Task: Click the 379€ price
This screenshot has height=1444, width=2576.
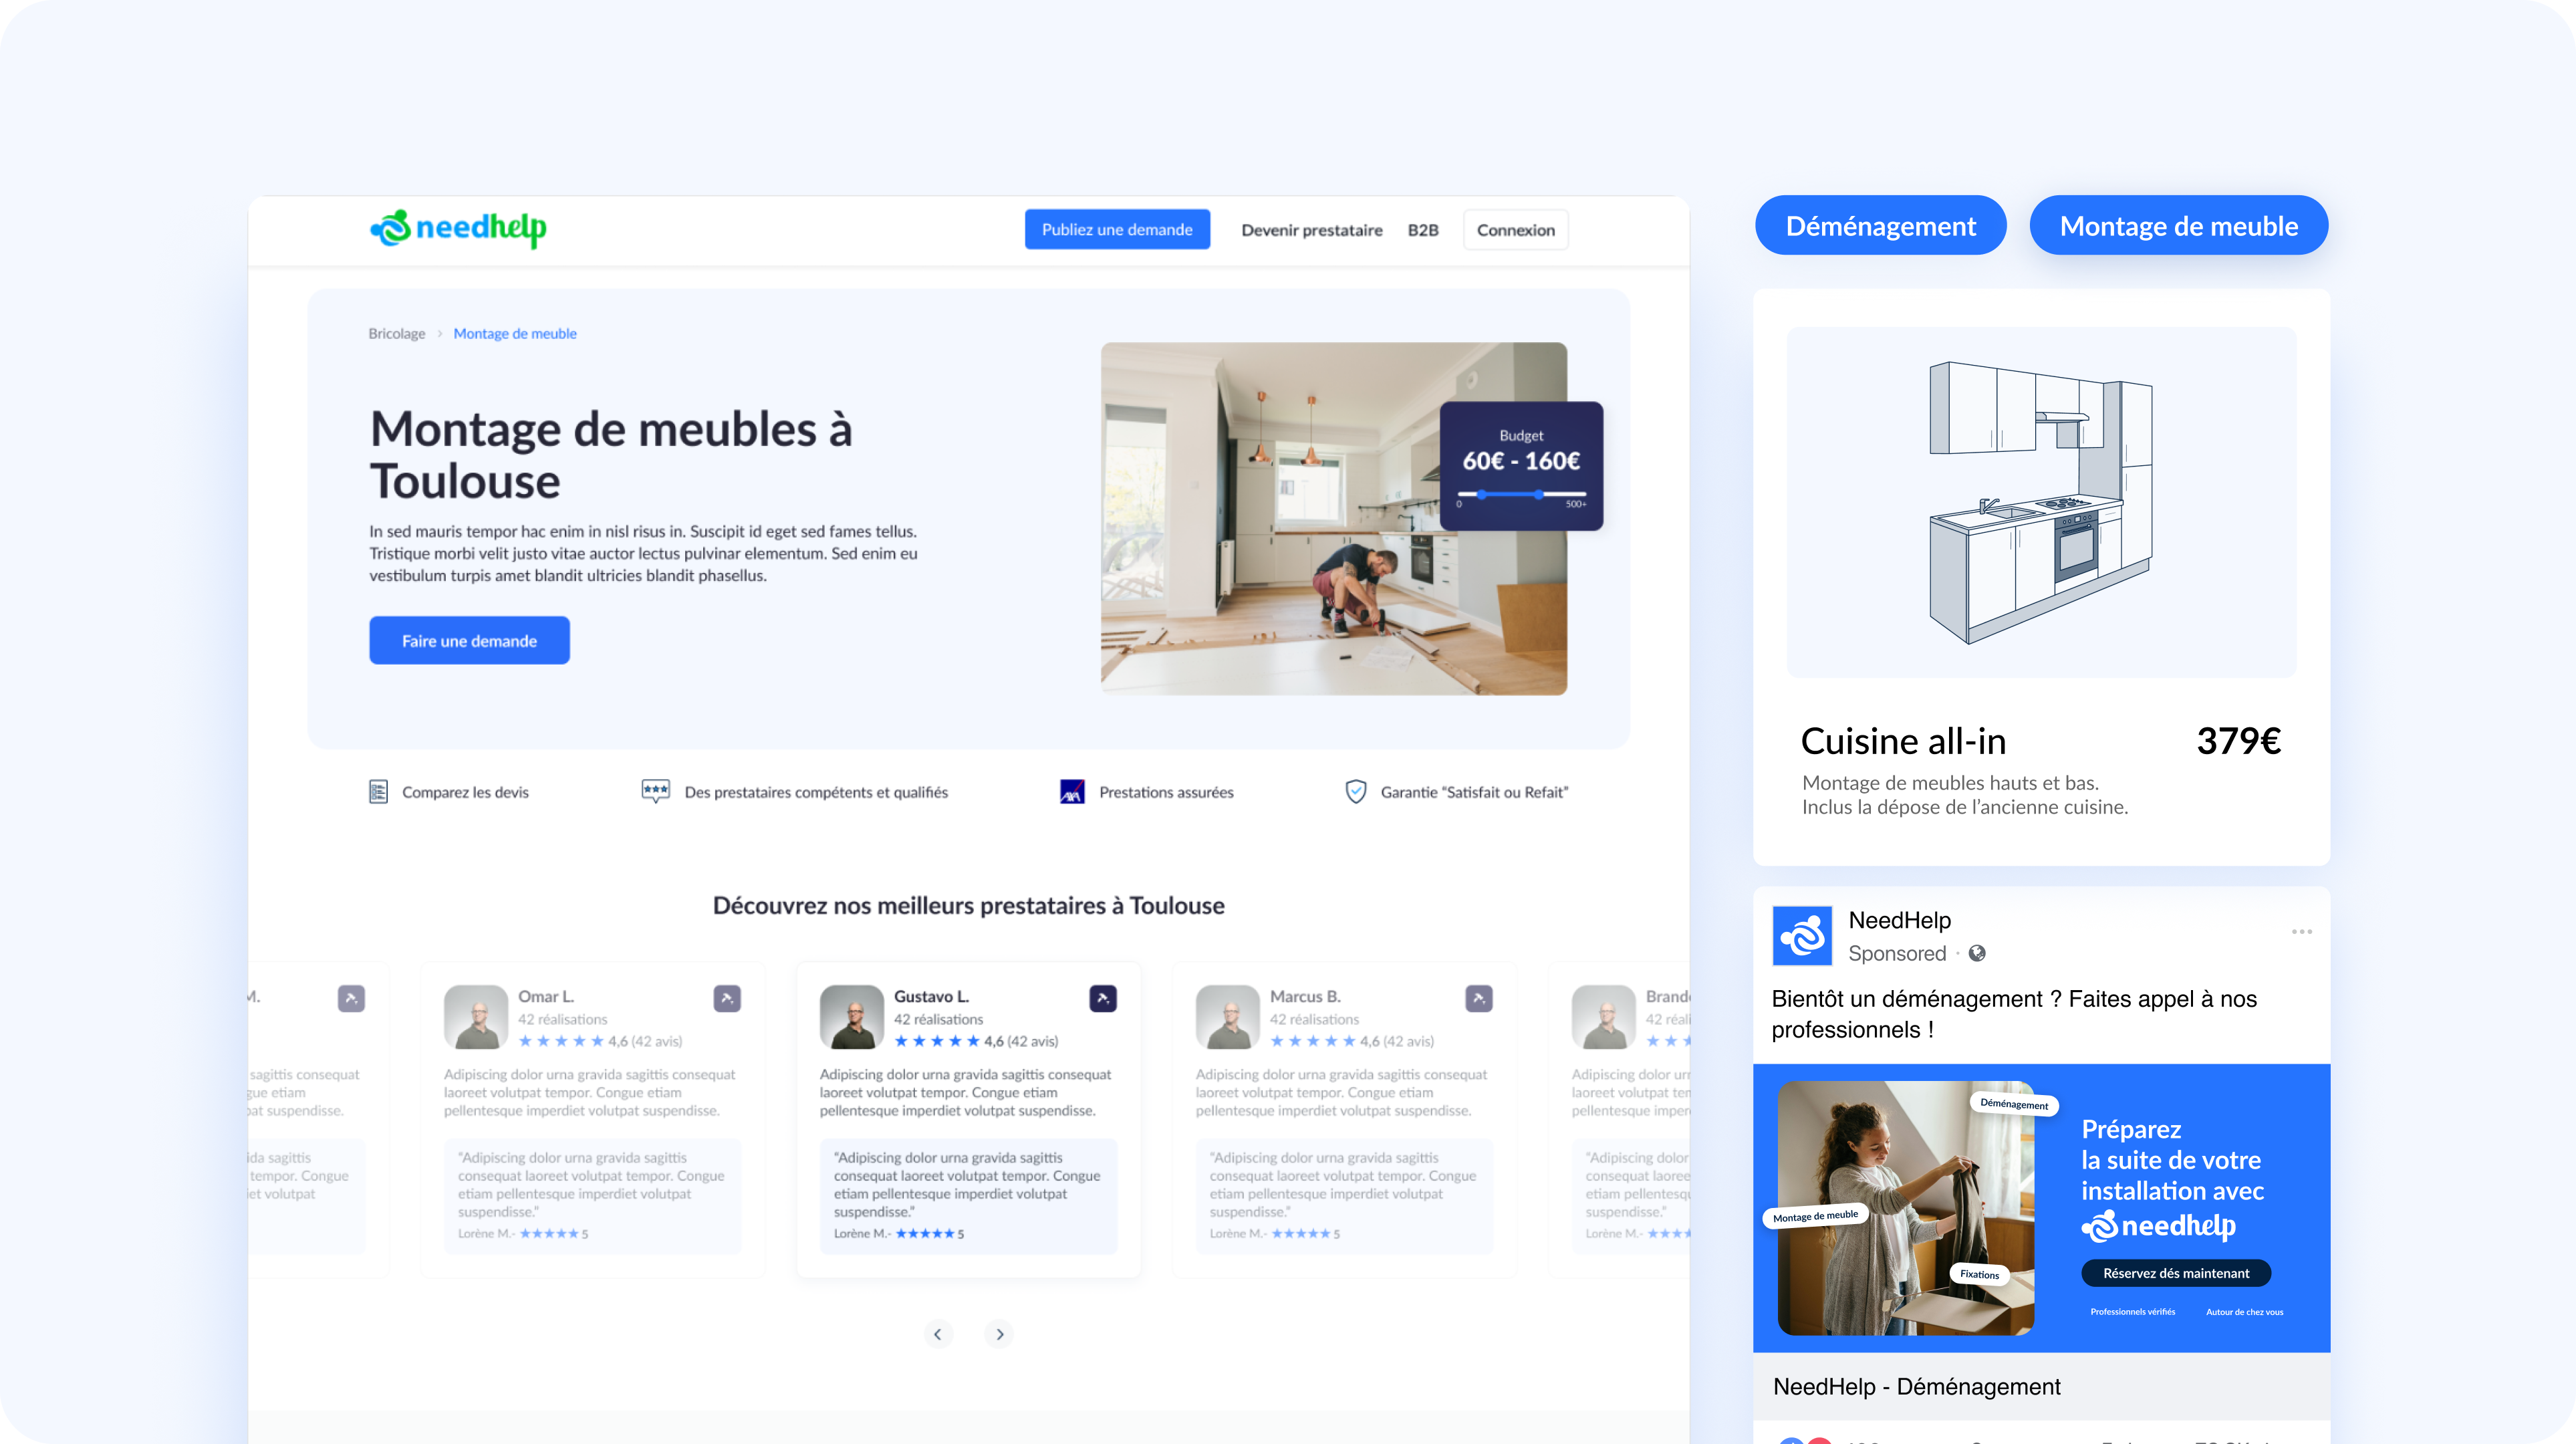Action: click(2238, 741)
